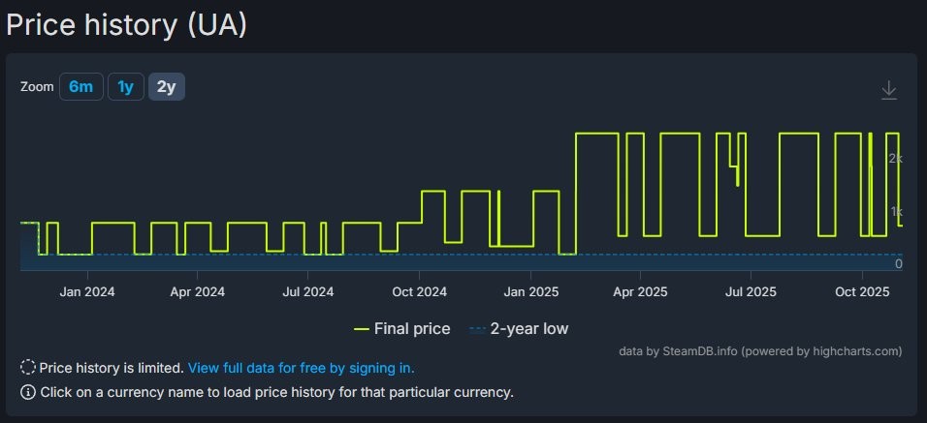This screenshot has height=423, width=927.
Task: Click the Jan 2024 axis label
Action: point(85,291)
